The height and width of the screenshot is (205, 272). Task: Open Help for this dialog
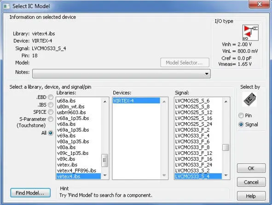click(251, 196)
